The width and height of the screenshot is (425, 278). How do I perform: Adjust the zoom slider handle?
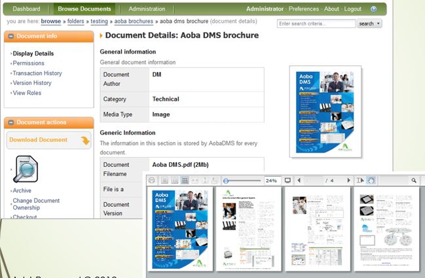226,181
